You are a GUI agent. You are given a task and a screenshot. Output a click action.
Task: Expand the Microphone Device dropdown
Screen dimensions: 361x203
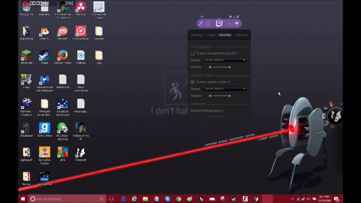point(225,60)
